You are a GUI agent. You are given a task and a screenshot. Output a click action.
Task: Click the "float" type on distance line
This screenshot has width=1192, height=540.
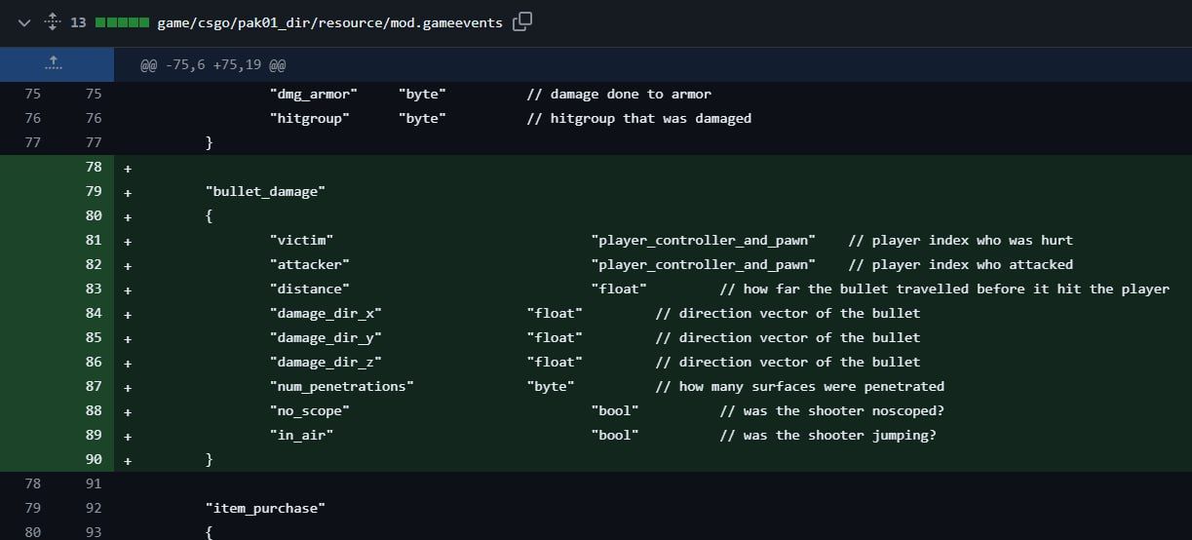click(x=619, y=289)
